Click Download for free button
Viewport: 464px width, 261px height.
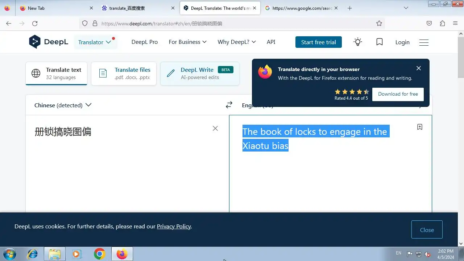click(398, 94)
